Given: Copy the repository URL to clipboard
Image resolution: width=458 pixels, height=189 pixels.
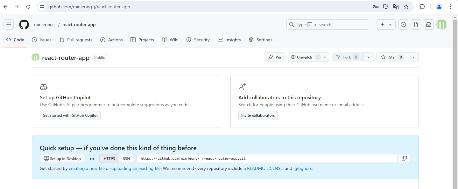Looking at the screenshot, I should pyautogui.click(x=404, y=158).
